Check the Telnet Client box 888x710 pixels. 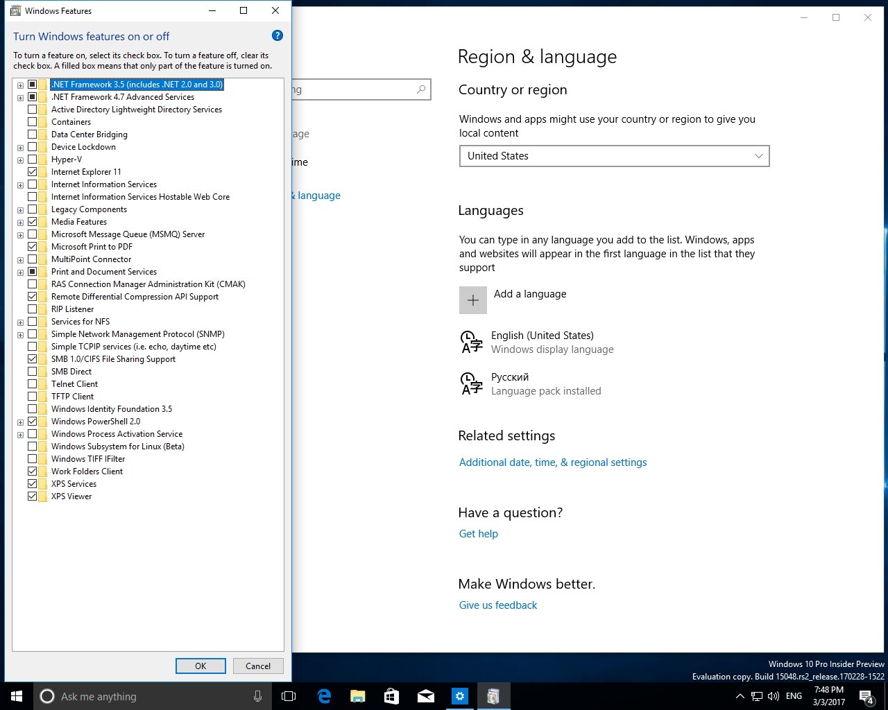coord(32,384)
